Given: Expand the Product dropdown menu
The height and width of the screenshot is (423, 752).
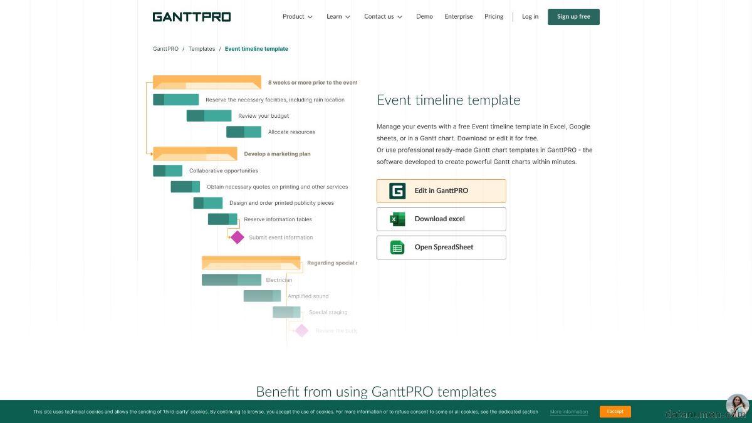Looking at the screenshot, I should pyautogui.click(x=297, y=17).
